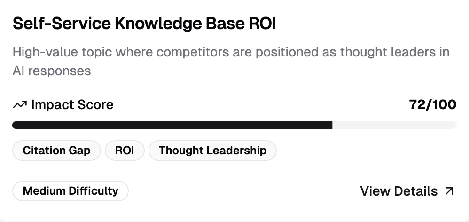
Task: Click the empty card area right of Thought Leadership
Action: coord(367,150)
